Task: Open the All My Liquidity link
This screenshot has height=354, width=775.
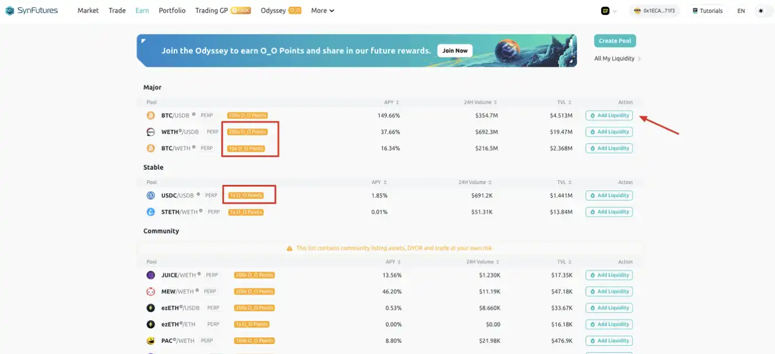Action: (615, 58)
